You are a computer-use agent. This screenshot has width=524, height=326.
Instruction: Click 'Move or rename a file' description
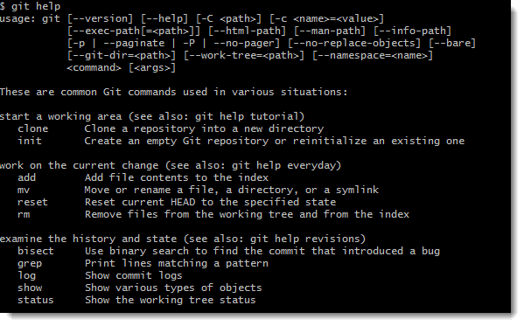tap(232, 190)
